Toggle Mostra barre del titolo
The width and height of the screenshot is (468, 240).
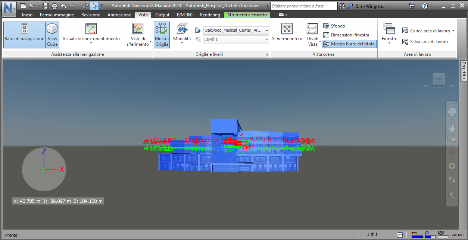pos(349,44)
